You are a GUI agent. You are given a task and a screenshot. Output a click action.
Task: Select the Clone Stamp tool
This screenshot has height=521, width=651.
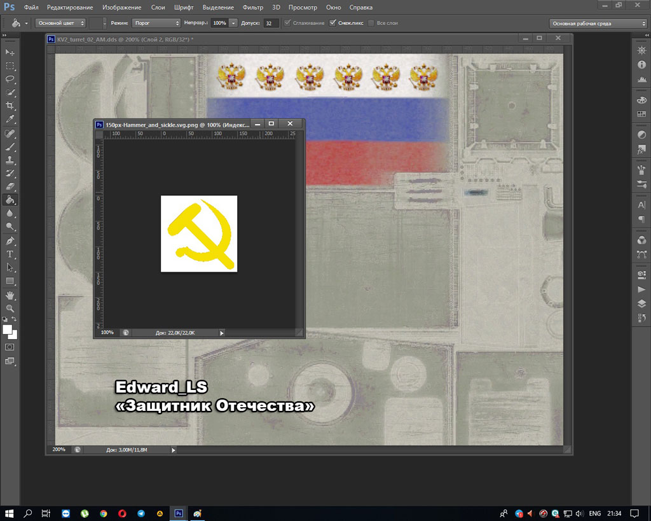(x=10, y=160)
